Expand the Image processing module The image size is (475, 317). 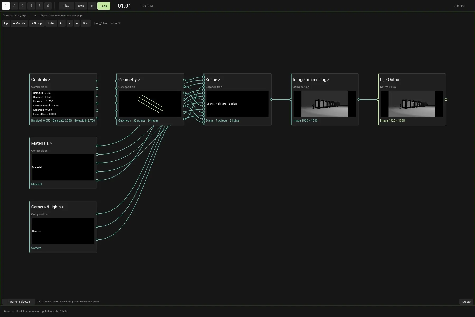pyautogui.click(x=311, y=80)
